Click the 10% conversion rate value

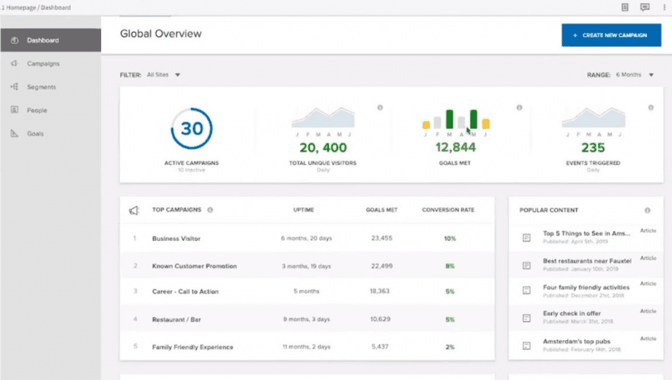(x=450, y=238)
